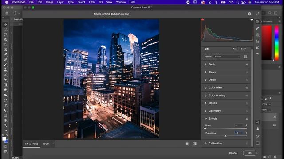Toggle visibility of Basic panel edits
The height and width of the screenshot is (159, 284).
tap(247, 64)
